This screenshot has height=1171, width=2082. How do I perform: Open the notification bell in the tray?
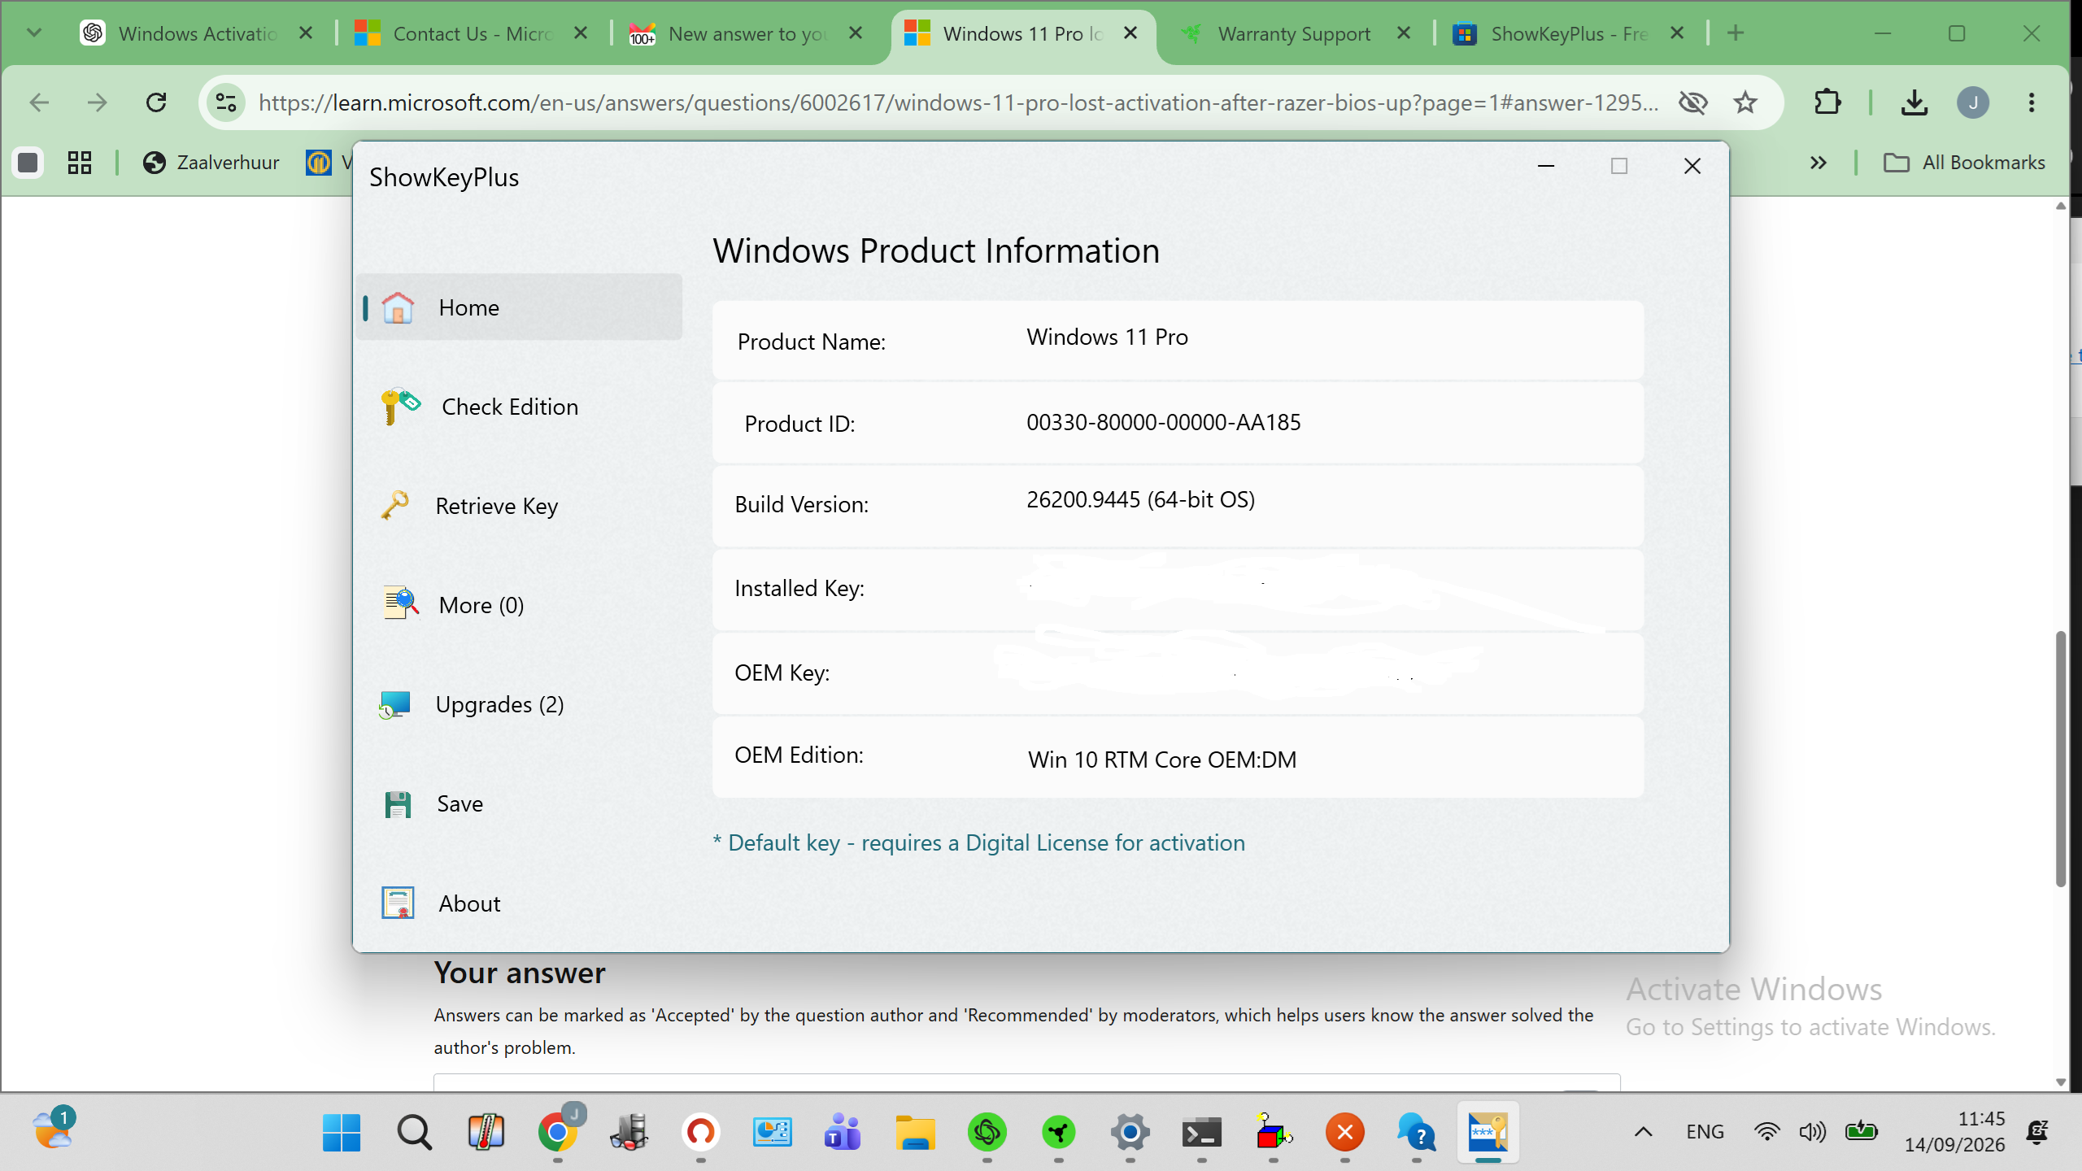point(2038,1132)
